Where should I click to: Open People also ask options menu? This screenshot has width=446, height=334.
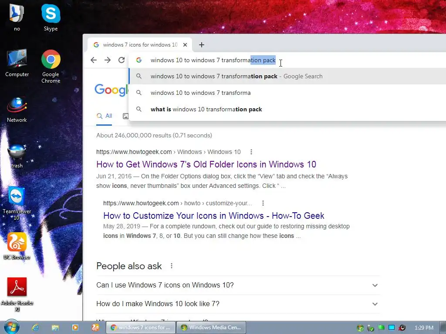tap(172, 266)
